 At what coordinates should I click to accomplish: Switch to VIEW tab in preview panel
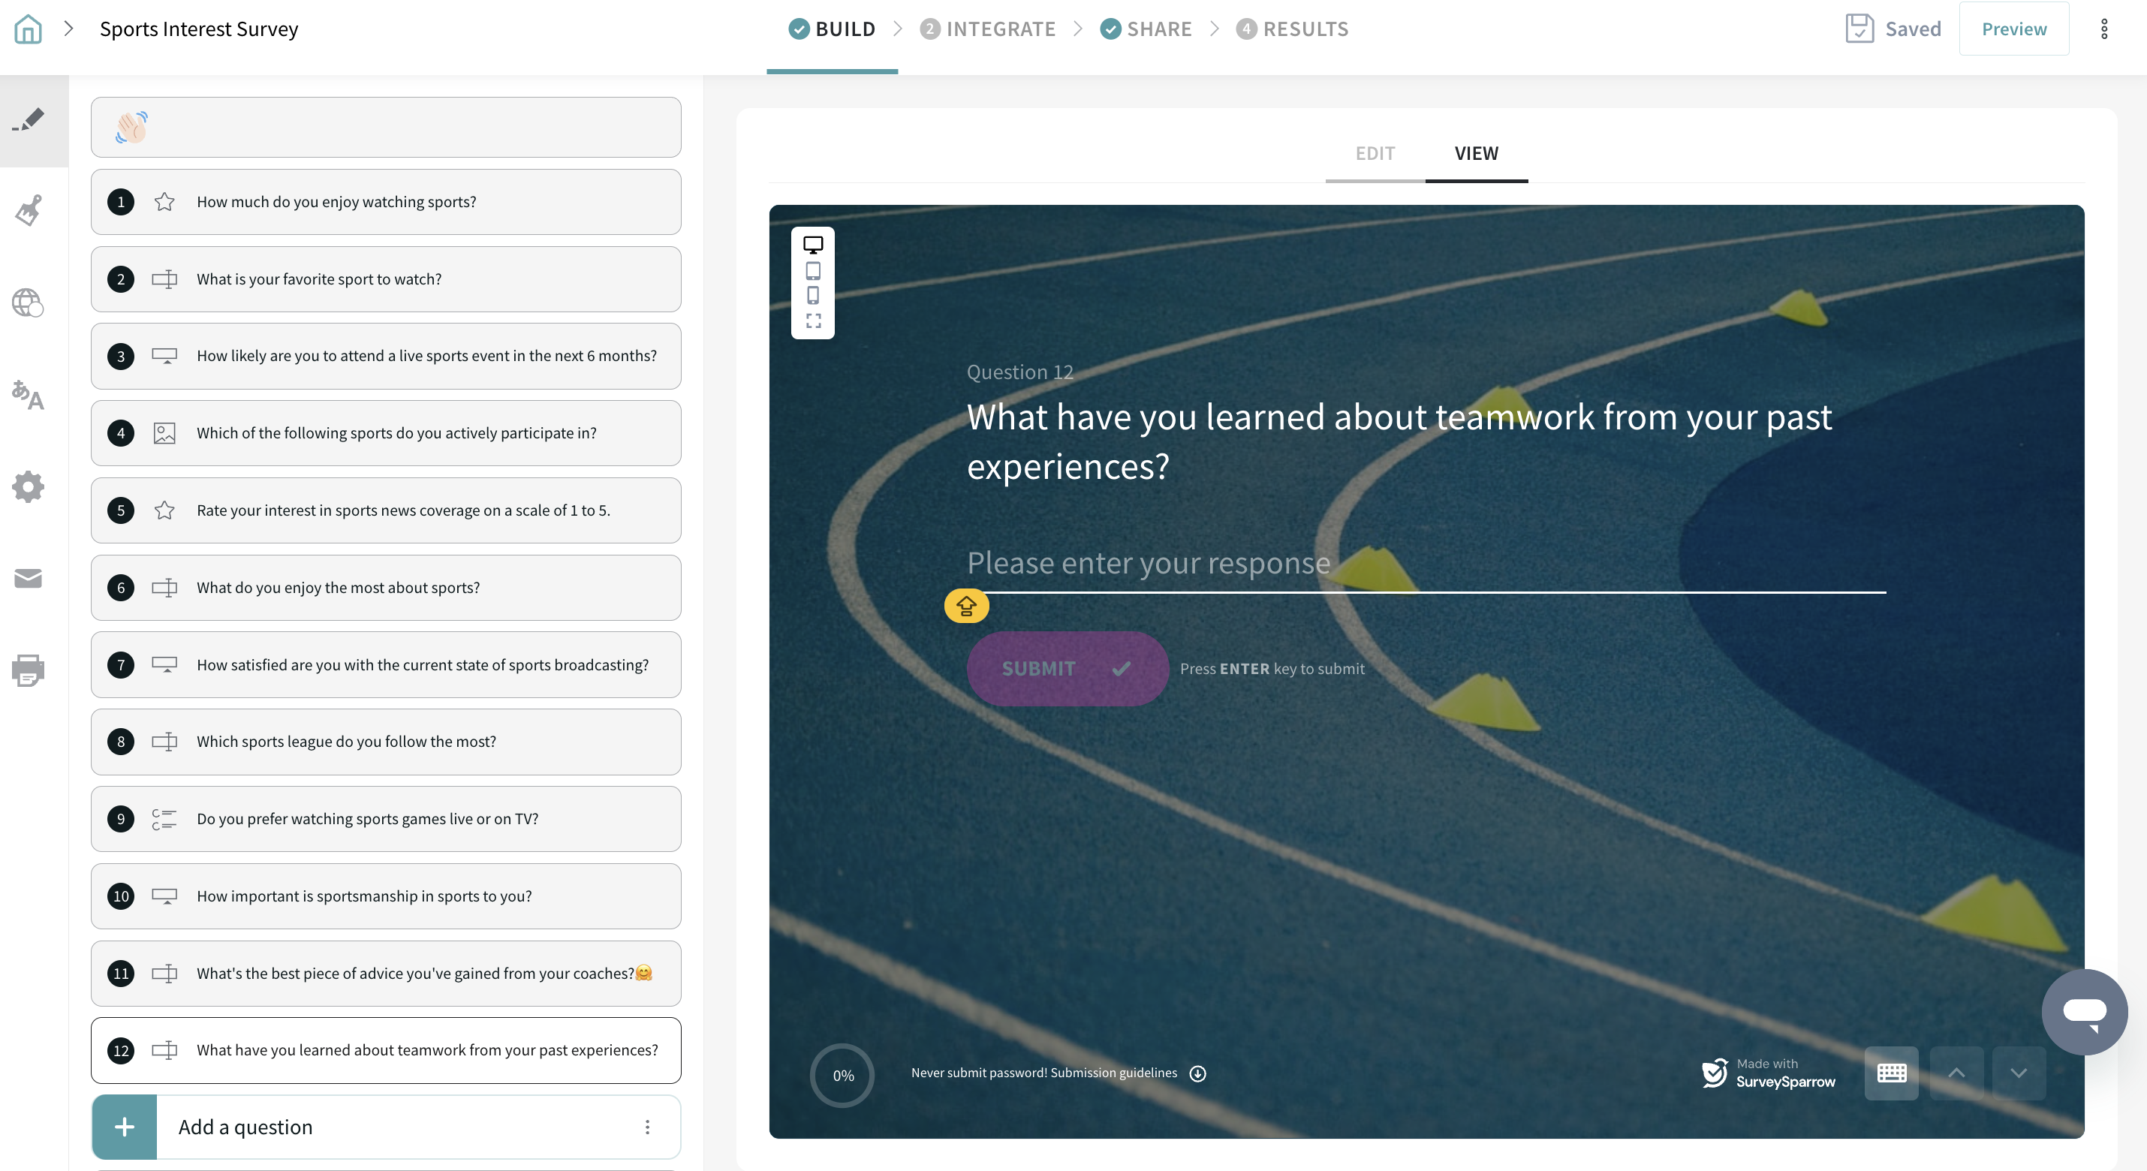[x=1477, y=152]
